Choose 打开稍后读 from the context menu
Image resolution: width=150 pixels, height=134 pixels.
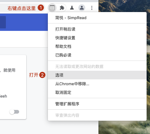point(97,29)
